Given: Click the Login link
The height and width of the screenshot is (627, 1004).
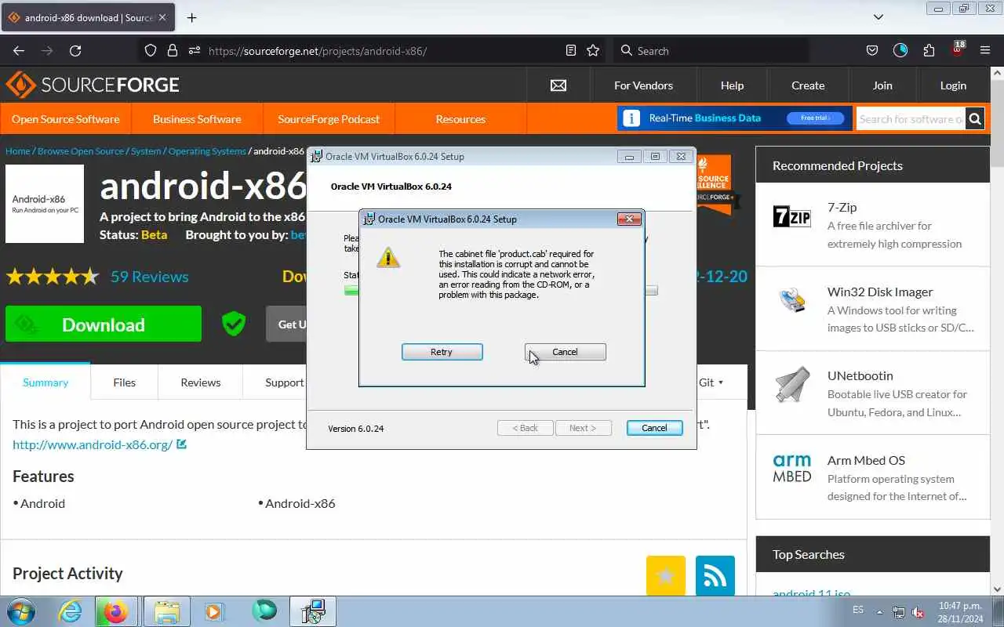Looking at the screenshot, I should click(953, 85).
